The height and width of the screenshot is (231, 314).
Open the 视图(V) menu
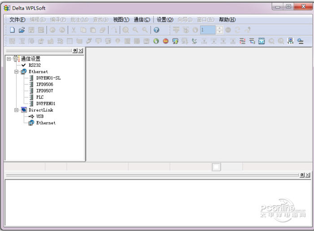point(121,20)
